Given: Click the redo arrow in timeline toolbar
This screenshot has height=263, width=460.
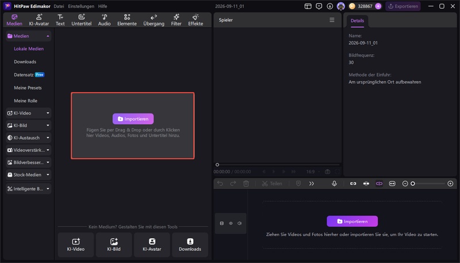Looking at the screenshot, I should (233, 184).
